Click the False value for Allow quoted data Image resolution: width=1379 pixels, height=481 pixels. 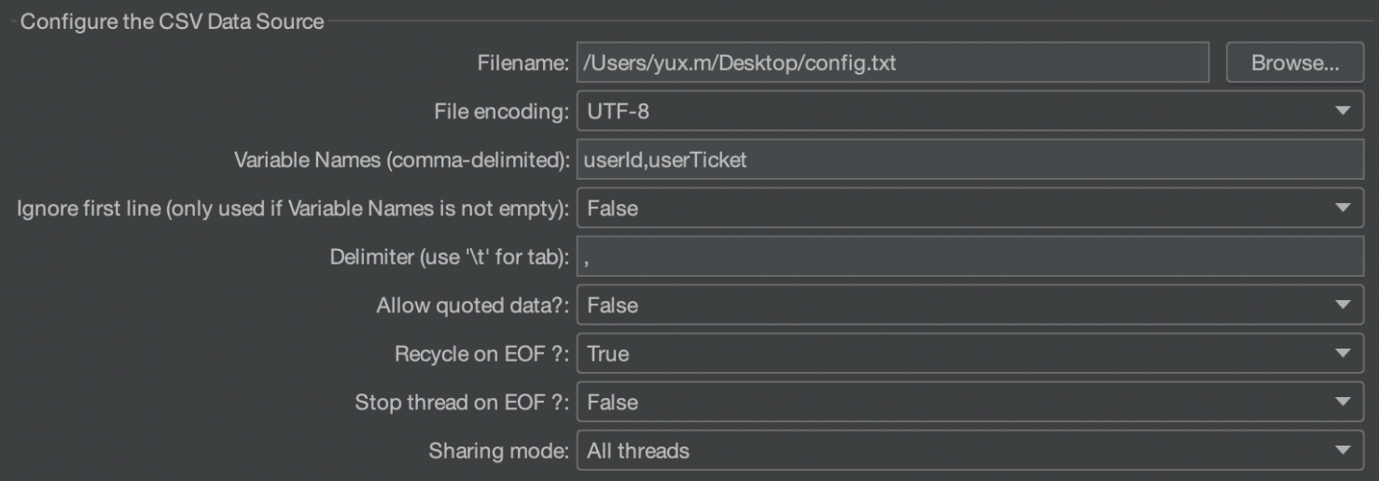(612, 306)
